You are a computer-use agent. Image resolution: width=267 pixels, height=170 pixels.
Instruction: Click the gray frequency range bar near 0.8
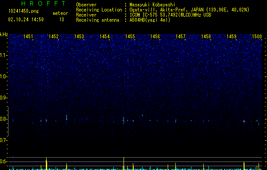click(x=8, y=122)
